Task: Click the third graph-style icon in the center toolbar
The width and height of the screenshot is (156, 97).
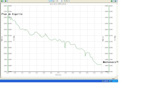Action: 53,1
